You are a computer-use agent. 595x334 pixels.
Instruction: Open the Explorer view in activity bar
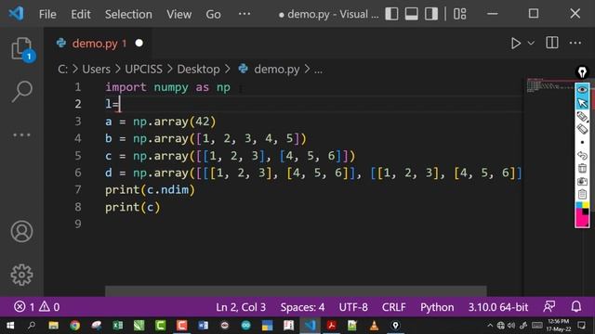click(x=21, y=49)
